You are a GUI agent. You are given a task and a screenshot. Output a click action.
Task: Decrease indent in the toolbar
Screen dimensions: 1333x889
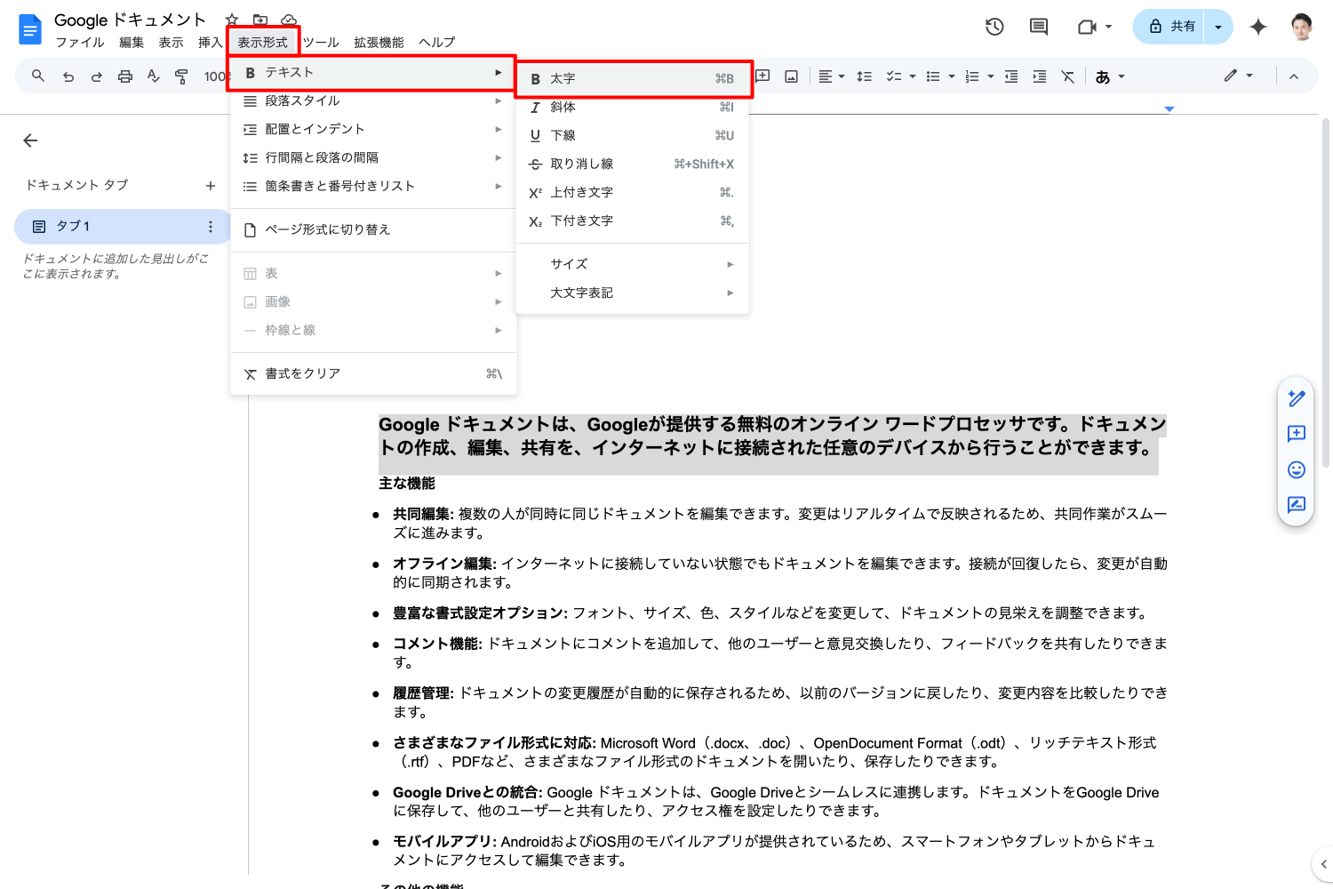1011,76
